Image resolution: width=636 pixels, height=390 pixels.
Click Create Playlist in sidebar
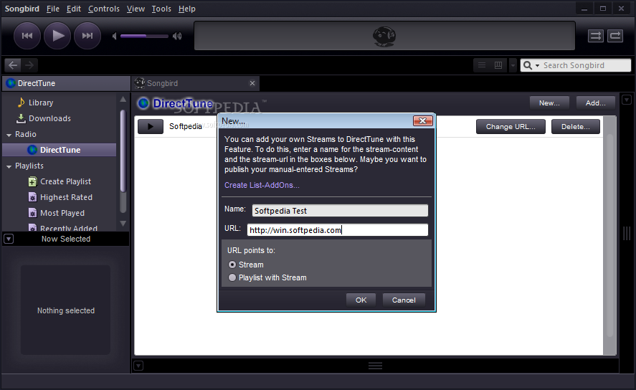click(x=65, y=181)
